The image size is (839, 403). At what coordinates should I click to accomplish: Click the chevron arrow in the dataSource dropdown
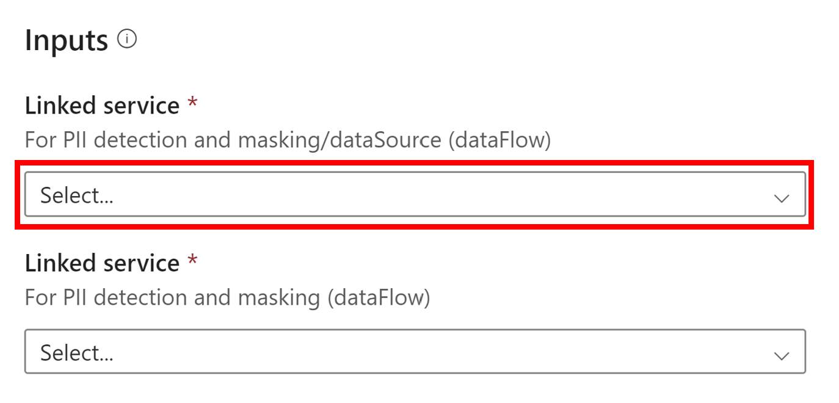781,198
